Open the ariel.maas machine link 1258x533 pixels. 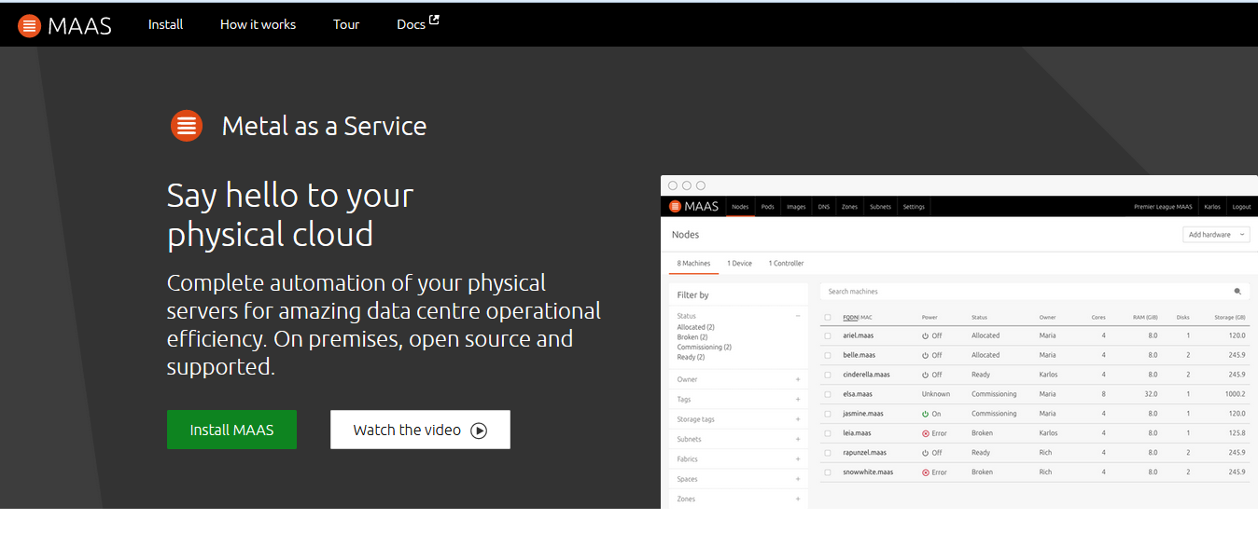(x=858, y=335)
